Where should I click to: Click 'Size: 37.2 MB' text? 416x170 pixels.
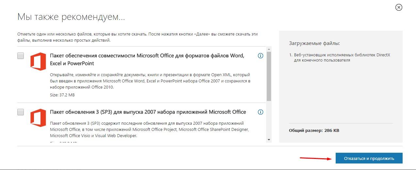(62, 95)
